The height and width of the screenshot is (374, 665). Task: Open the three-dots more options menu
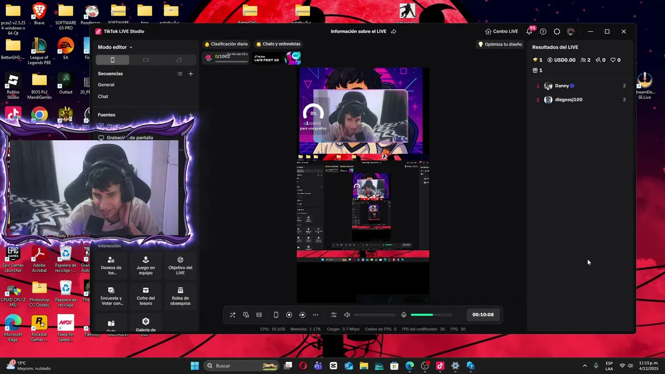[315, 315]
